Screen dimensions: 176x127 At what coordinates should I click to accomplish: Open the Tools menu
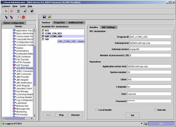(x=22, y=6)
